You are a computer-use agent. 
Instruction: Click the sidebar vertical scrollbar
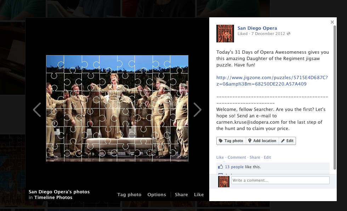pos(335,98)
